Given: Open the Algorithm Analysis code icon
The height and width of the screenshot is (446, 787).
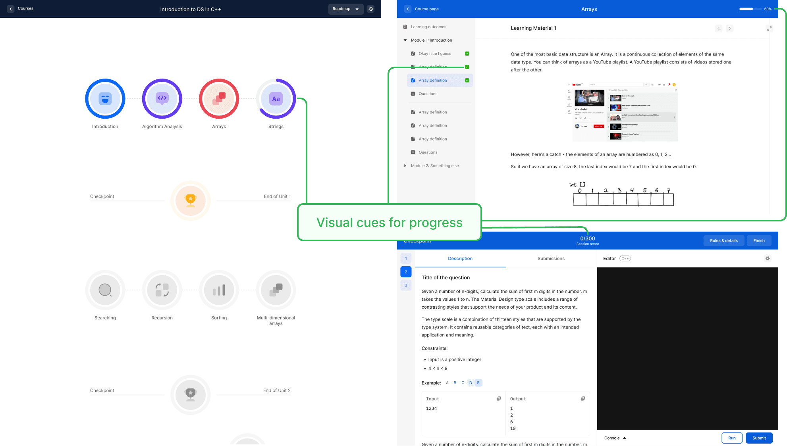Looking at the screenshot, I should tap(162, 99).
